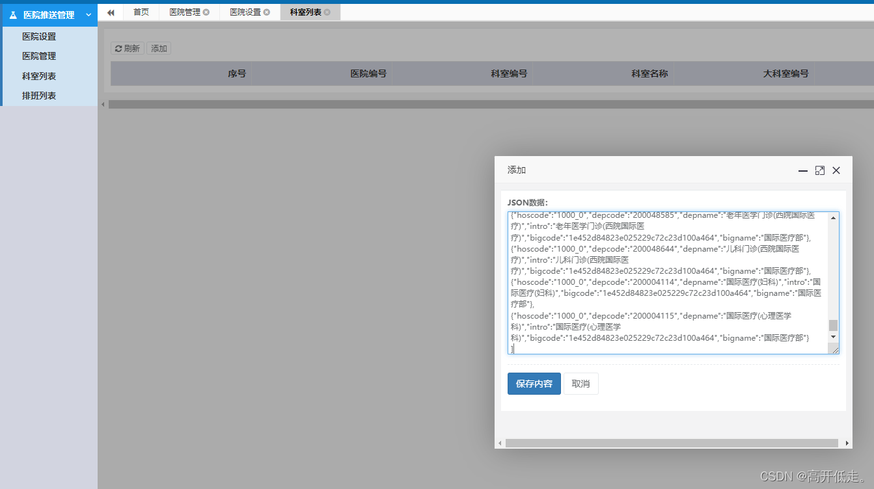The width and height of the screenshot is (874, 489).
Task: Collapse the 医院推送管理 sidebar menu
Action: [x=88, y=15]
